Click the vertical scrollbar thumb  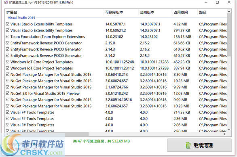coord(229,35)
